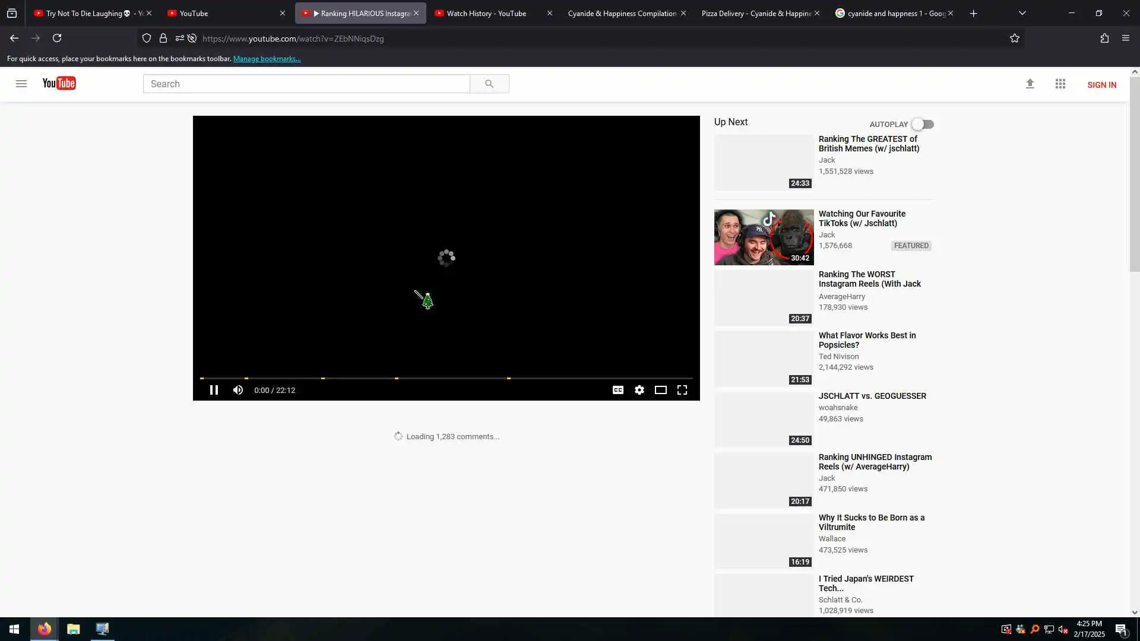The width and height of the screenshot is (1140, 641).
Task: Switch to theater mode view
Action: 660,390
